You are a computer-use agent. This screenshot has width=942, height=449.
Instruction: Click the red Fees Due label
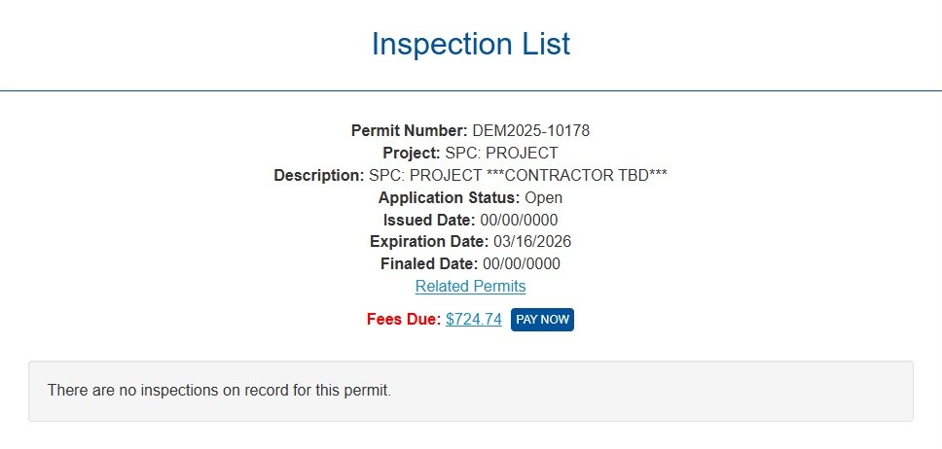click(404, 320)
